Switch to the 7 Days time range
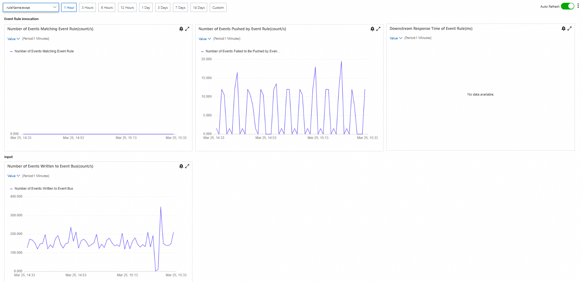Screen dimensions: 582x282 click(180, 7)
